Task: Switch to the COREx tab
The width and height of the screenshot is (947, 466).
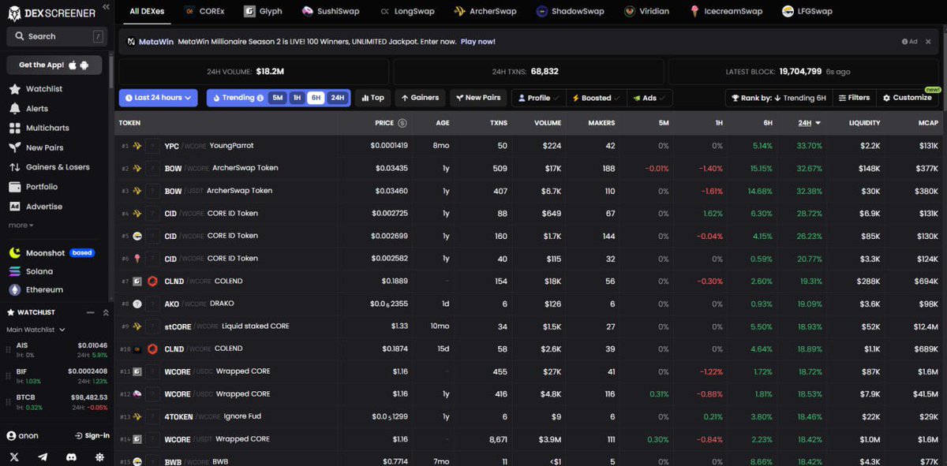Action: pos(204,11)
